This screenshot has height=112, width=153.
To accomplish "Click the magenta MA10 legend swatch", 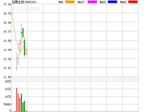I will click(92, 2).
